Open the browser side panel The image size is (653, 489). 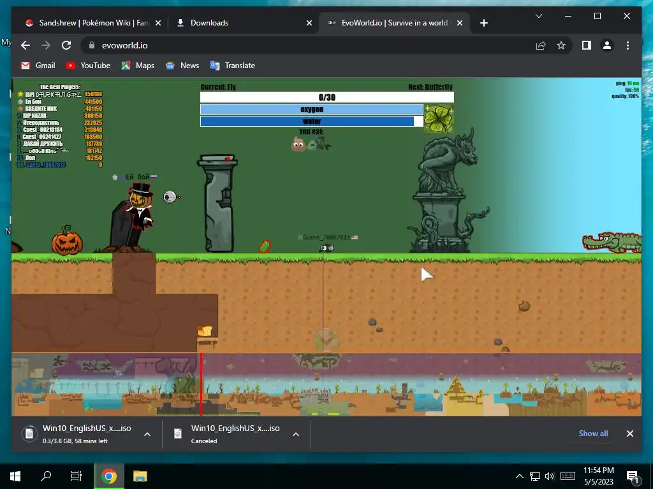(587, 45)
